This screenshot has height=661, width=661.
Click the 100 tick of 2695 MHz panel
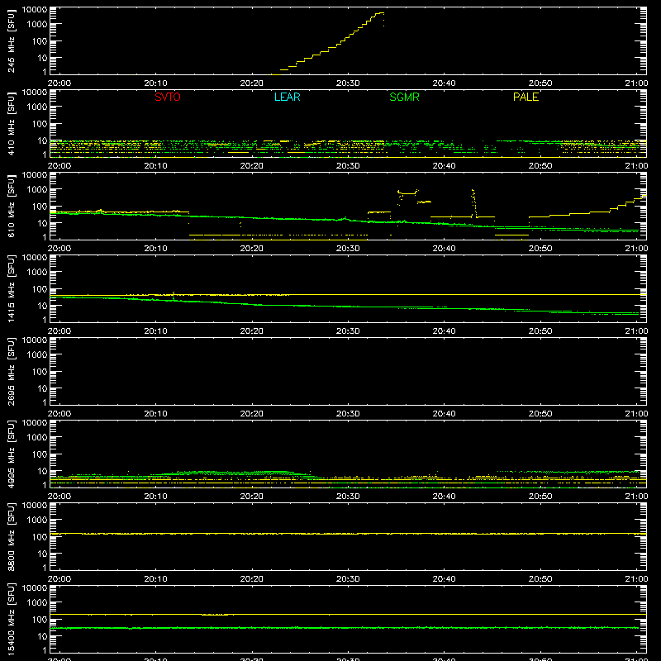[40, 371]
